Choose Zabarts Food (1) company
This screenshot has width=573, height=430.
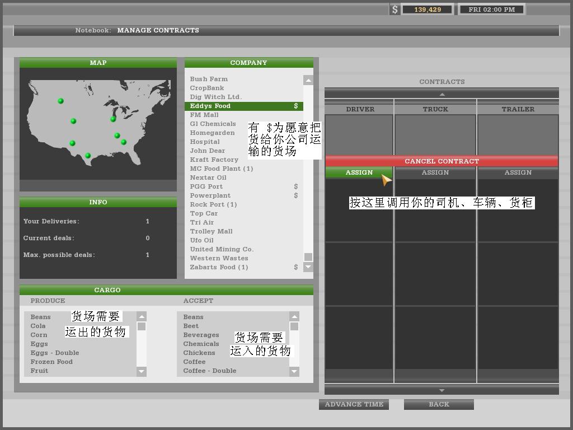219,267
